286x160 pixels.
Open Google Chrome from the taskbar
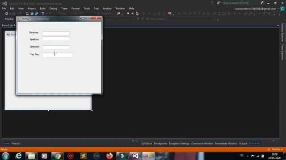[x=58, y=156]
